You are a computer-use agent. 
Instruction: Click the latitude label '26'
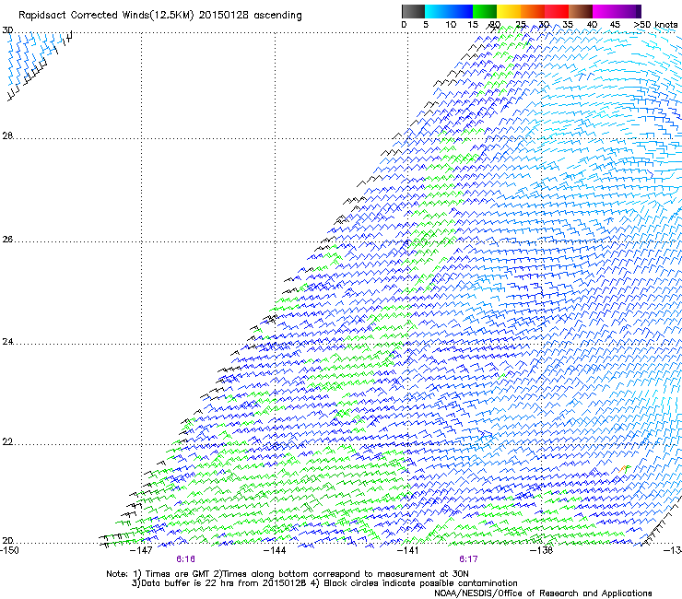[7, 240]
